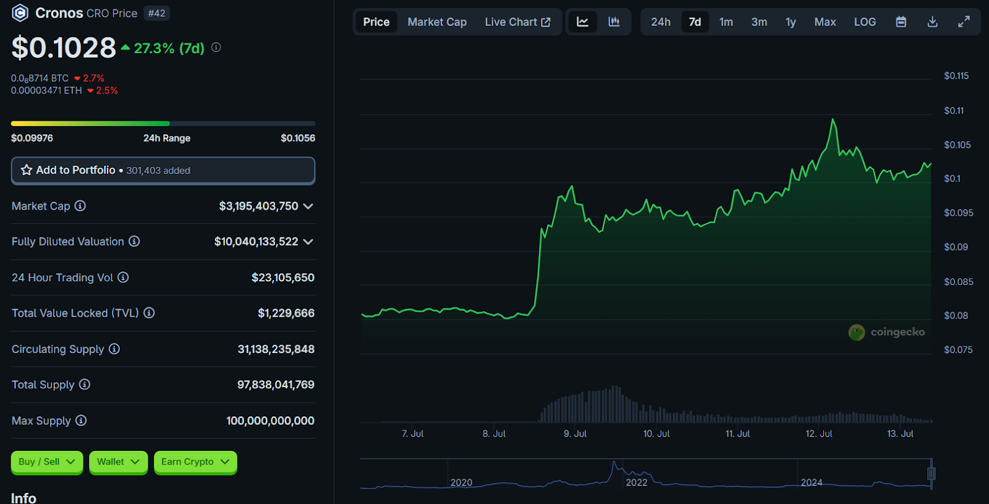Open the calendar date range picker
Screen dimensions: 989x504
click(x=901, y=22)
